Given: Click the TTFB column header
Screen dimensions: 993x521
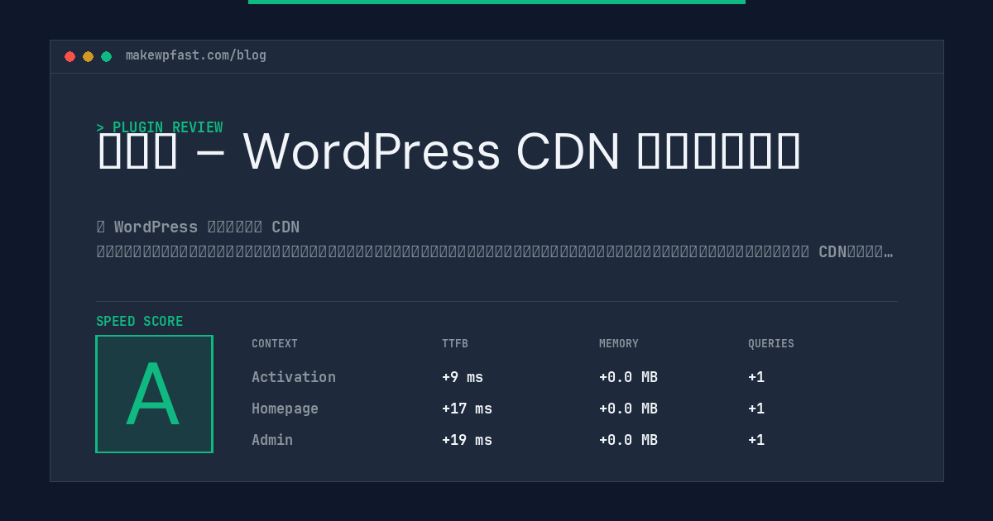Looking at the screenshot, I should pyautogui.click(x=455, y=344).
